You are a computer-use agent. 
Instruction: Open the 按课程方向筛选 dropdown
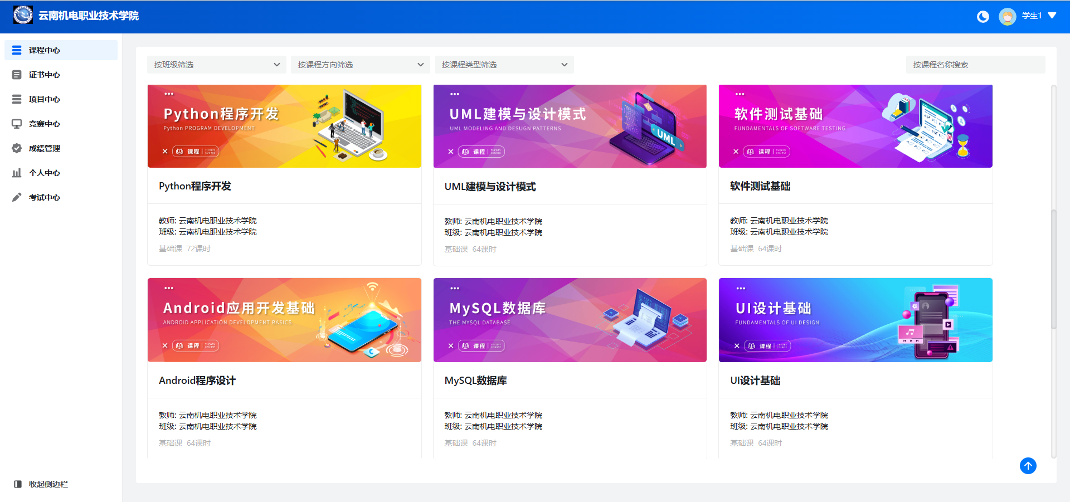361,65
